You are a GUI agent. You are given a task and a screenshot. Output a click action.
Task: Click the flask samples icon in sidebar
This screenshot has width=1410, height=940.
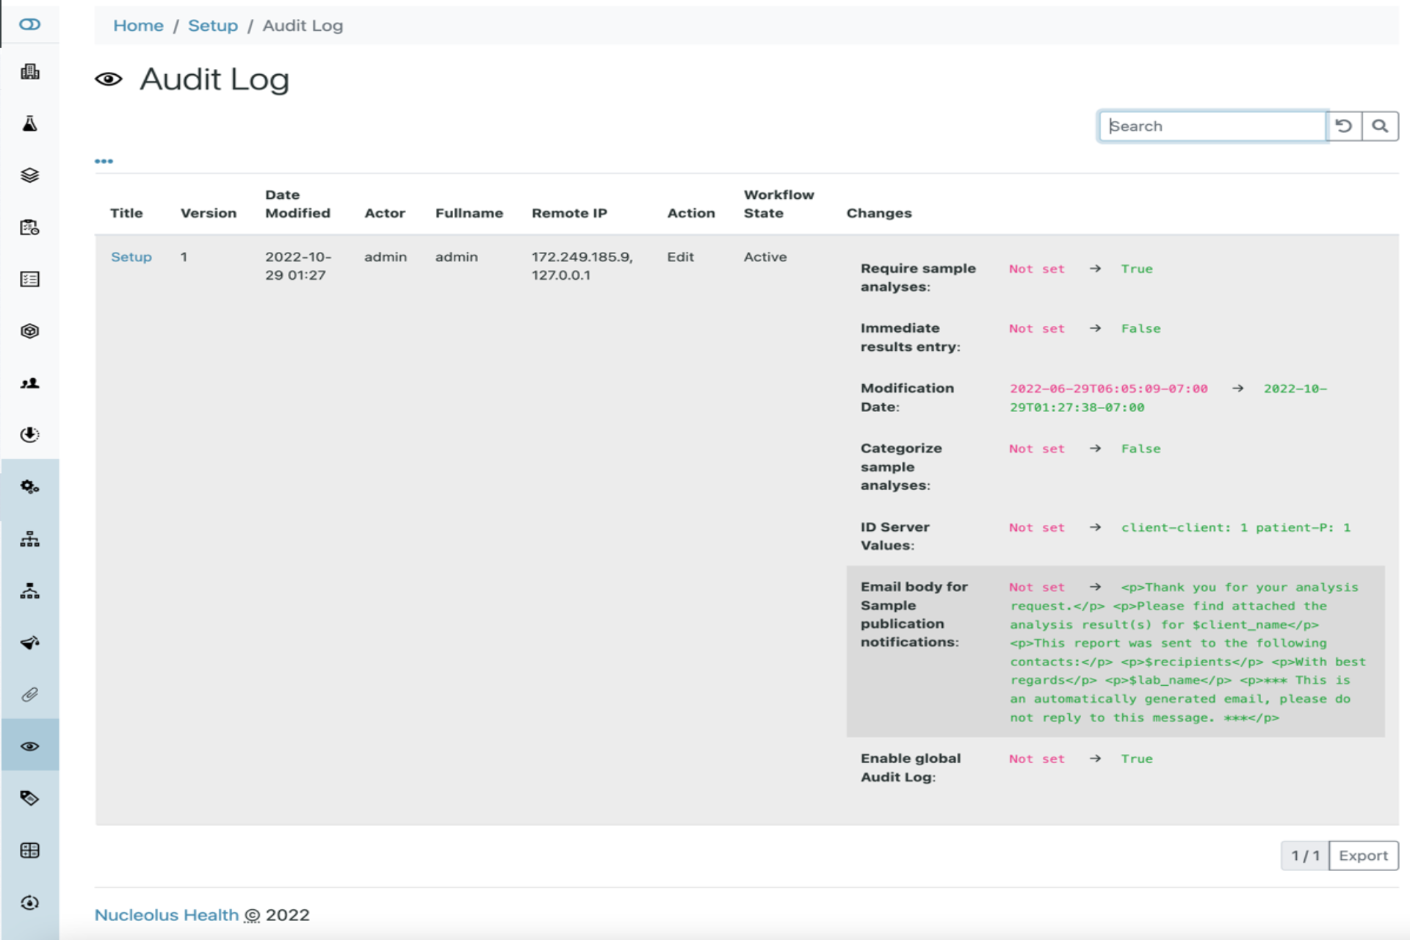(29, 123)
